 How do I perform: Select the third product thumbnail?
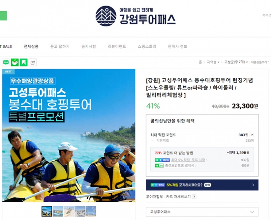(x=69, y=211)
